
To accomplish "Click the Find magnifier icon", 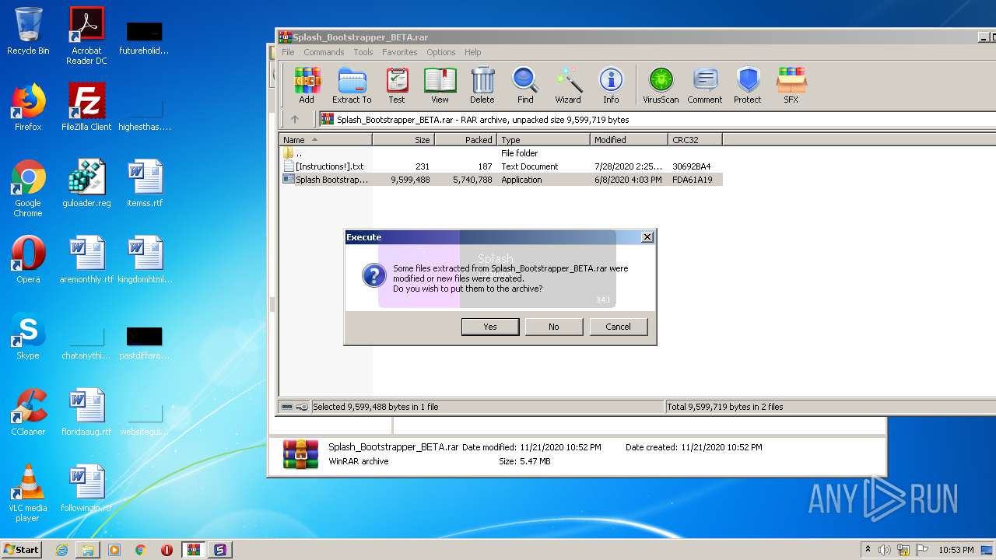I will click(x=525, y=86).
